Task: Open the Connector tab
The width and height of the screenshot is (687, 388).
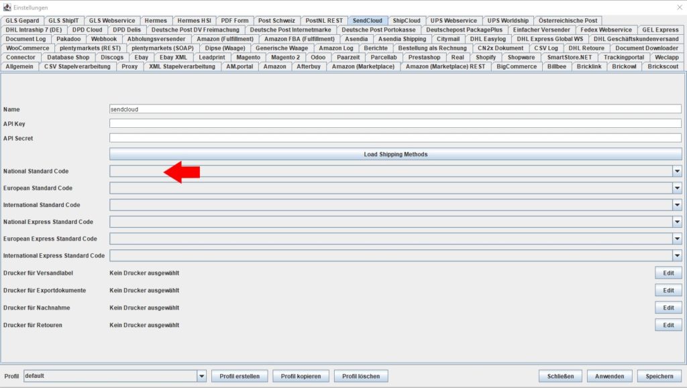Action: 21,58
